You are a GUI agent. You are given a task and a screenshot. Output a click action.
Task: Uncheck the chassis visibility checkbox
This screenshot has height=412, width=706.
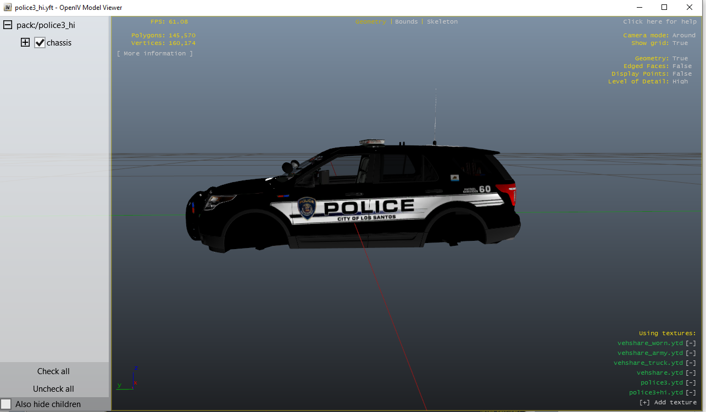pyautogui.click(x=40, y=42)
